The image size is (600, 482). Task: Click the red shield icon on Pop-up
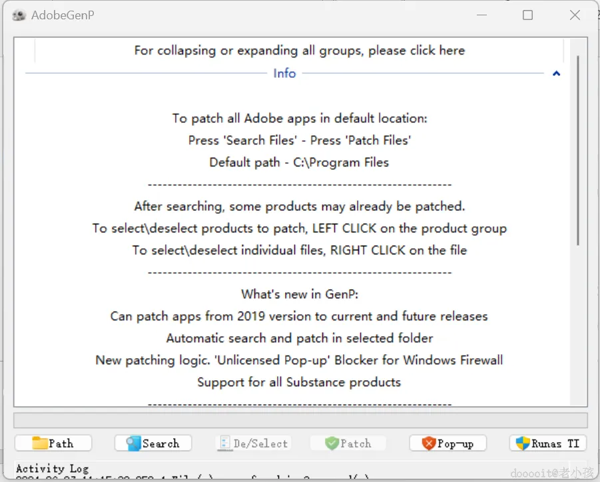pos(429,443)
